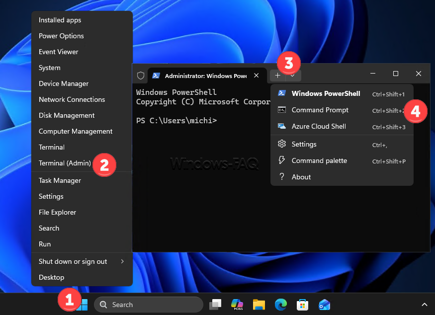Viewport: 435px width, 315px height.
Task: Select the Administrator: Windows PowerShell tab
Action: coord(207,76)
